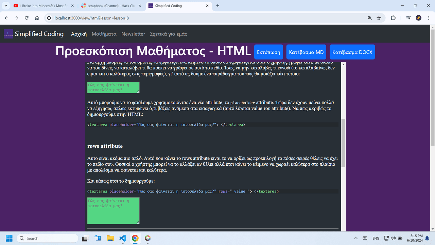The image size is (435, 245).
Task: Click the lesson preview vertical scrollbar
Action: coord(343,143)
